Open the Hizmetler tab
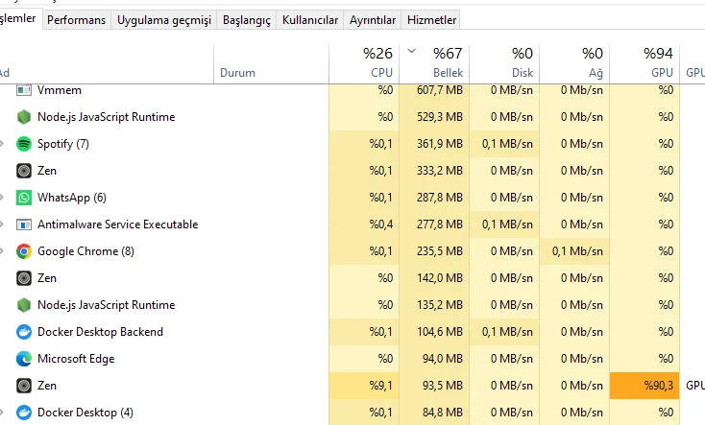The image size is (705, 425). click(431, 20)
